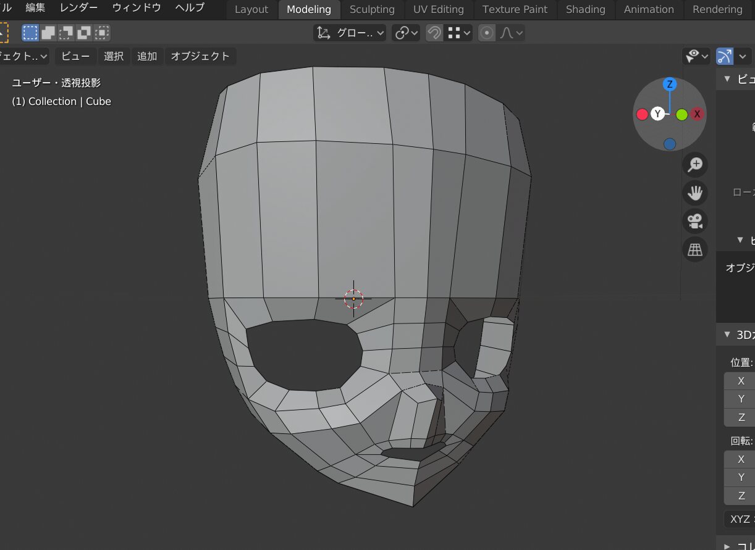Click the intersect selection mode icon
Viewport: 755px width, 550px height.
(x=102, y=33)
